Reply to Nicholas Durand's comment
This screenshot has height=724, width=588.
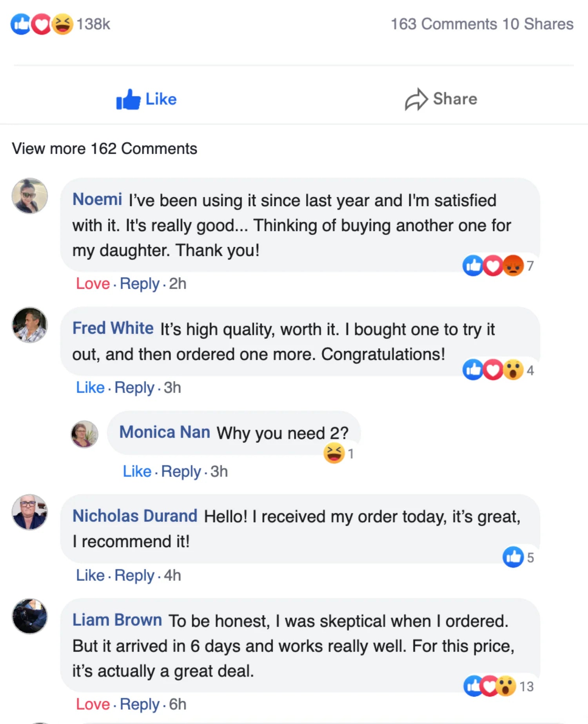tap(134, 575)
